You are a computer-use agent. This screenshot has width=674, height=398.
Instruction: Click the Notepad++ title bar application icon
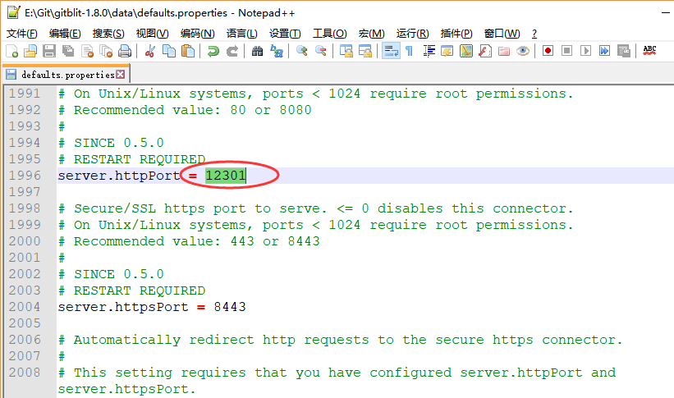pos(13,12)
